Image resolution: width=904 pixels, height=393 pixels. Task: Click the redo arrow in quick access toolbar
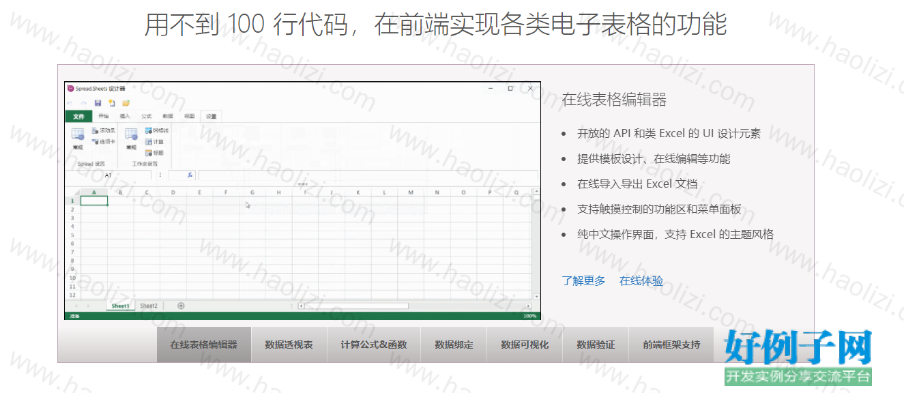tap(84, 103)
